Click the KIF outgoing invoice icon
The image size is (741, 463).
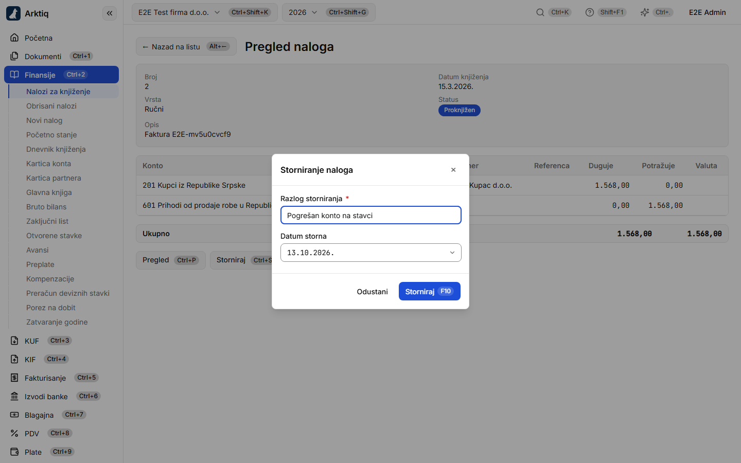14,359
